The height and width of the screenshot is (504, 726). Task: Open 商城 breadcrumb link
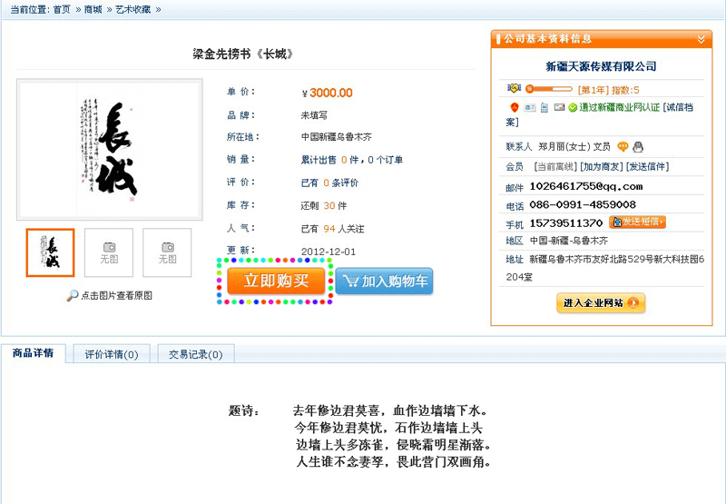(93, 9)
